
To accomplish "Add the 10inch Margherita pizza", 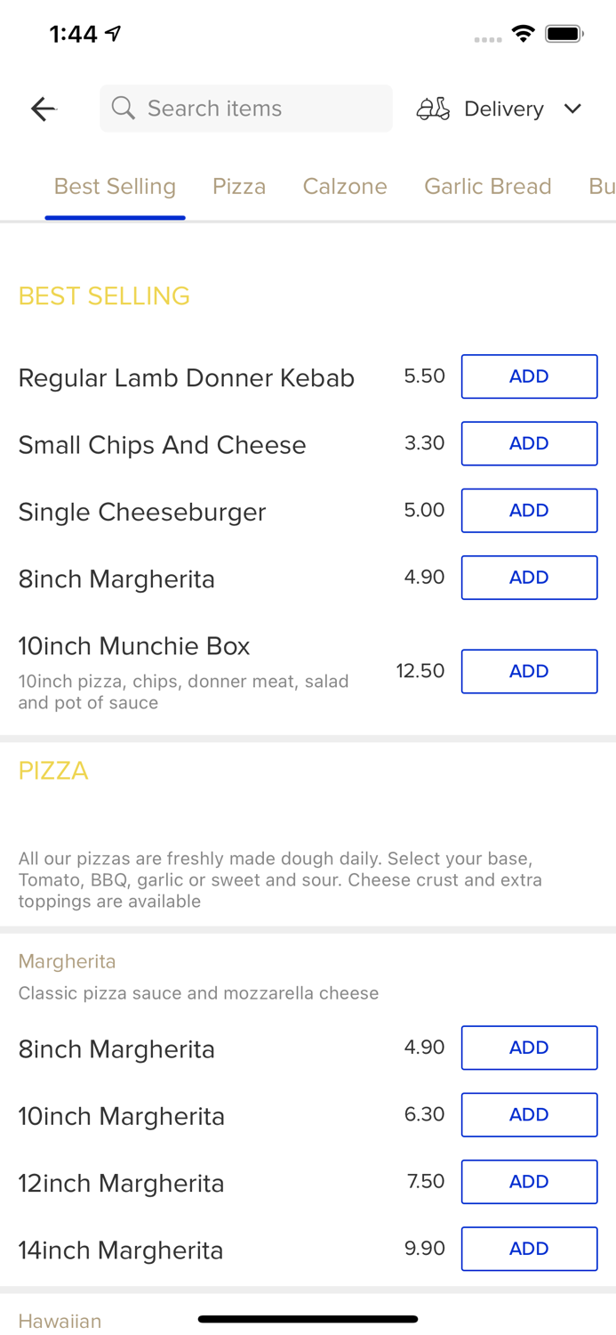I will 529,1114.
